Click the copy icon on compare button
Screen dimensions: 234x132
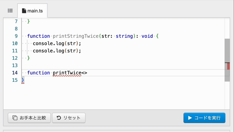point(15,118)
